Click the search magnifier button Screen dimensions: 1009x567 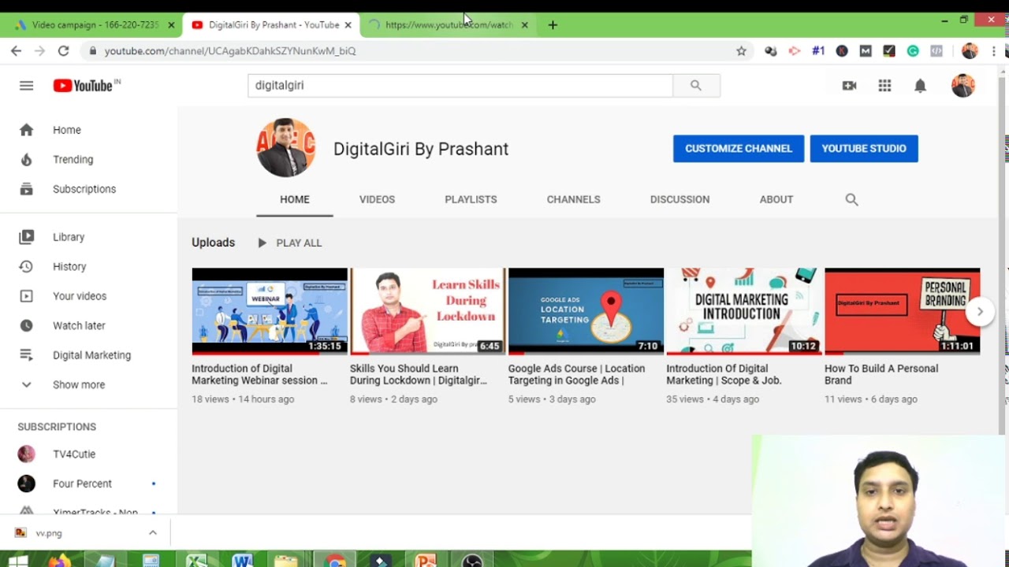(696, 85)
